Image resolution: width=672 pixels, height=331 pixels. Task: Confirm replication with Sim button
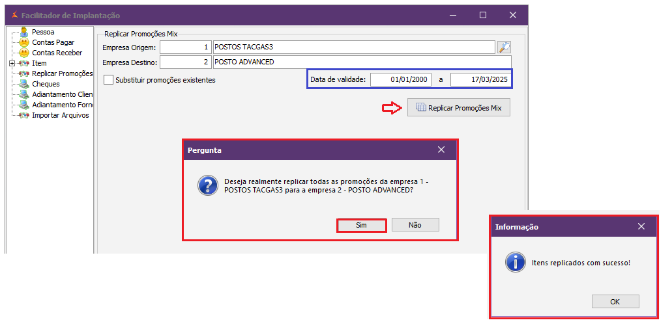point(361,225)
